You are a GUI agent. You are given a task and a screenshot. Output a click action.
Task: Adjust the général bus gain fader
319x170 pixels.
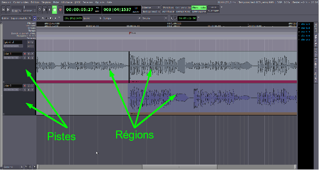click(13, 47)
